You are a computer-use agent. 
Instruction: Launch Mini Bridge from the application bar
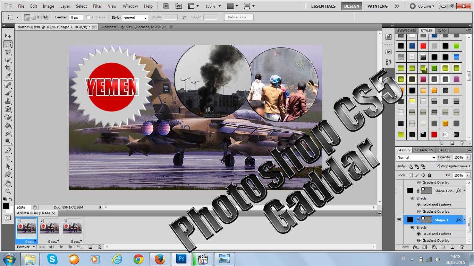point(179,6)
